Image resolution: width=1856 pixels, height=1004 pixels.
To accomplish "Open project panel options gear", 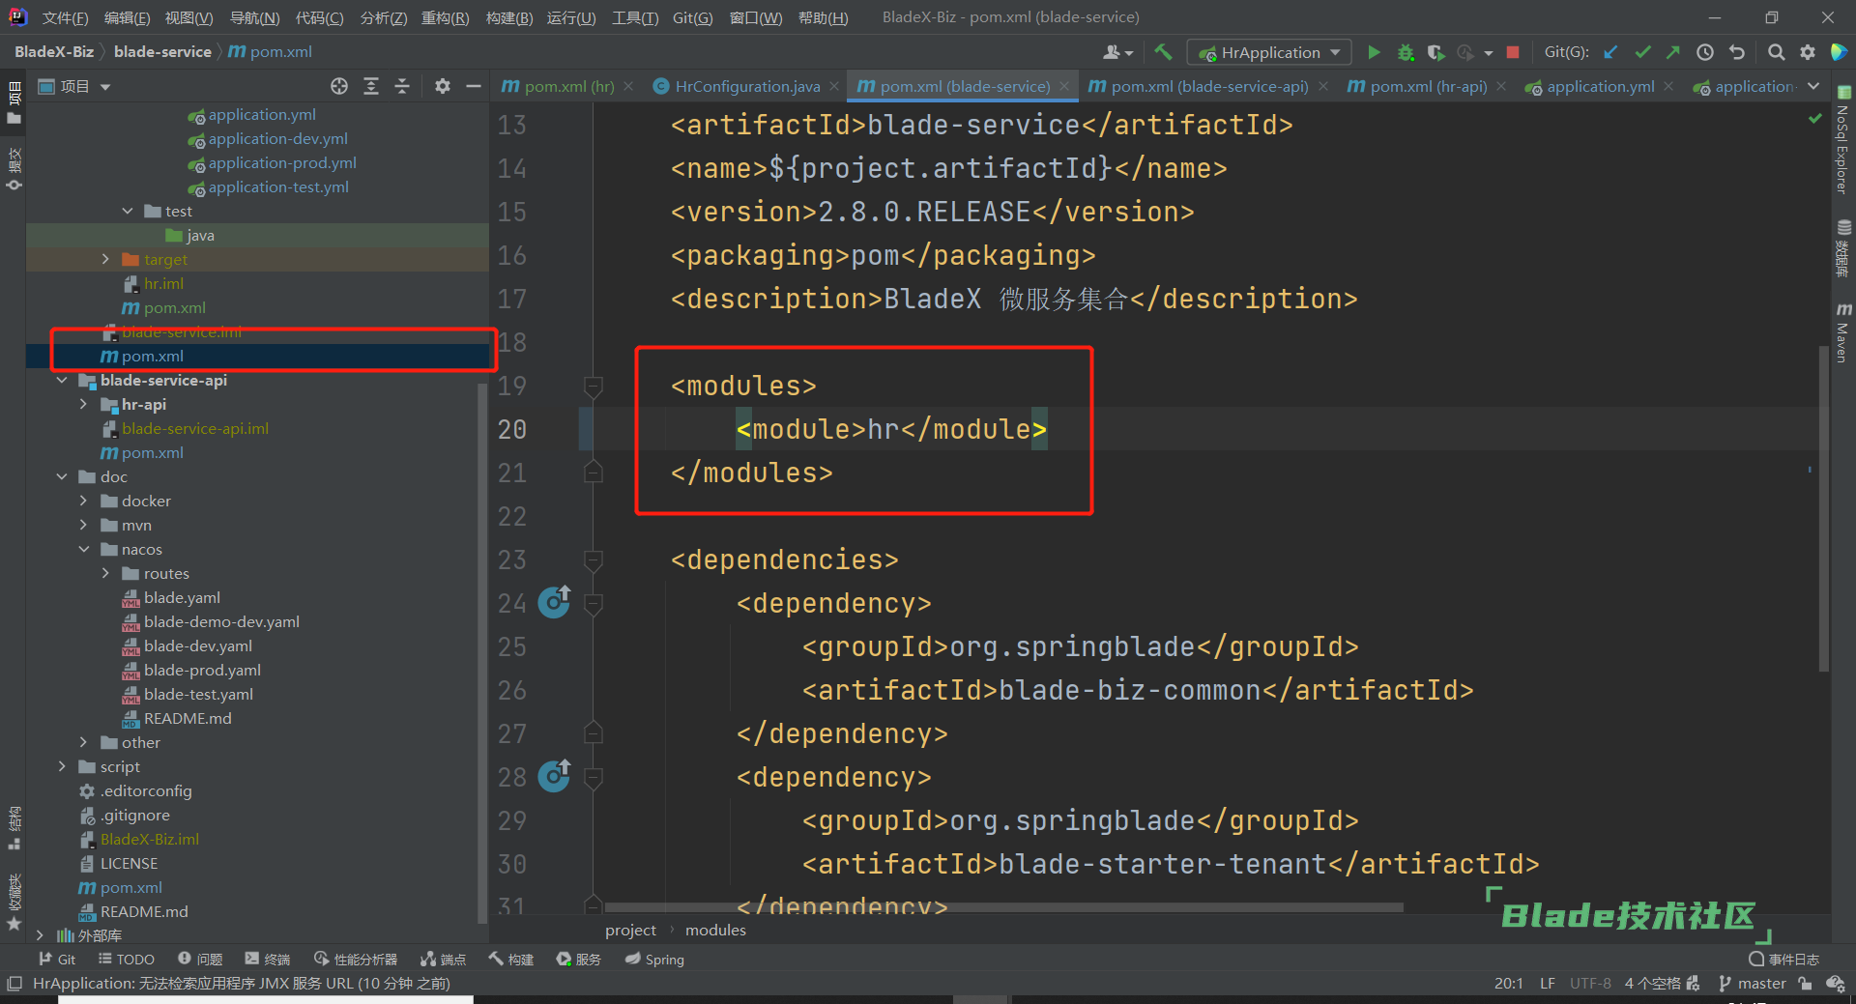I will coord(443,86).
